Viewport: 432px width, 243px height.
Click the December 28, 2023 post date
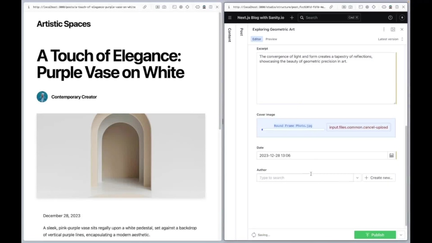(62, 216)
